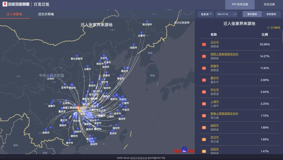283x160 pixels.
Task: Click rank 2 badge
Action: tap(204, 56)
